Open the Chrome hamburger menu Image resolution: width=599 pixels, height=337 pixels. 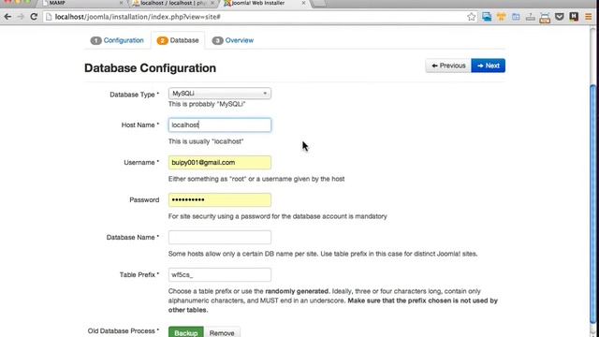tap(589, 17)
